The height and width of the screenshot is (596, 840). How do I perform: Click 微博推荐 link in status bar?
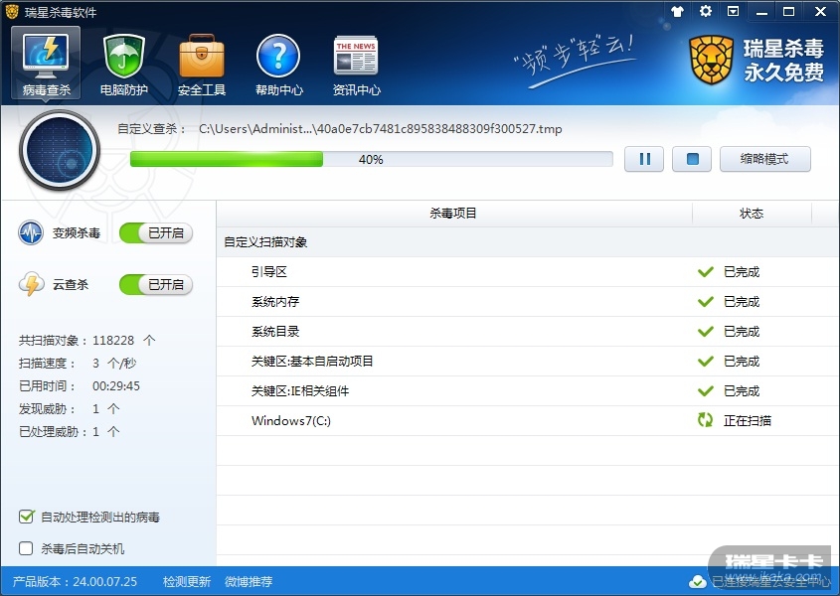[249, 581]
